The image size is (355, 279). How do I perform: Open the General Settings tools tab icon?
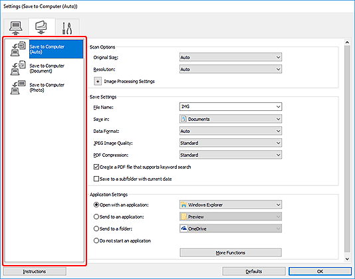click(x=67, y=28)
